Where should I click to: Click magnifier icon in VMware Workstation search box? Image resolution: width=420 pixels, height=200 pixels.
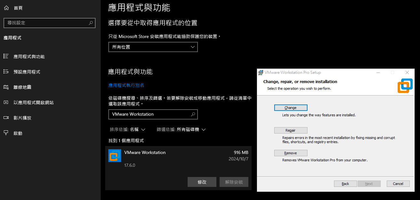coord(193,114)
